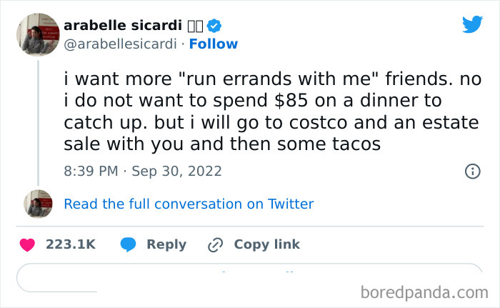Click the chain link copy icon

click(x=215, y=245)
